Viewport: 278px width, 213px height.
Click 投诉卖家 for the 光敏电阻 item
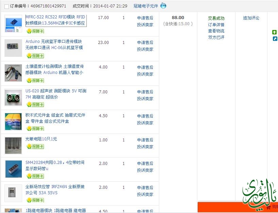tap(145, 147)
